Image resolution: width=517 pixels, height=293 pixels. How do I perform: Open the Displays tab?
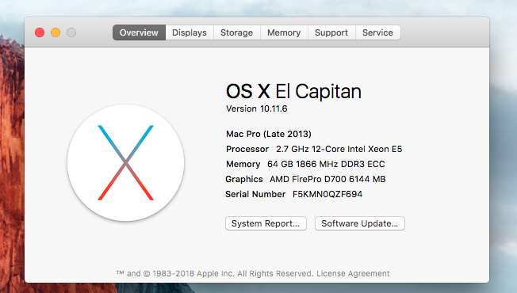[x=190, y=32]
